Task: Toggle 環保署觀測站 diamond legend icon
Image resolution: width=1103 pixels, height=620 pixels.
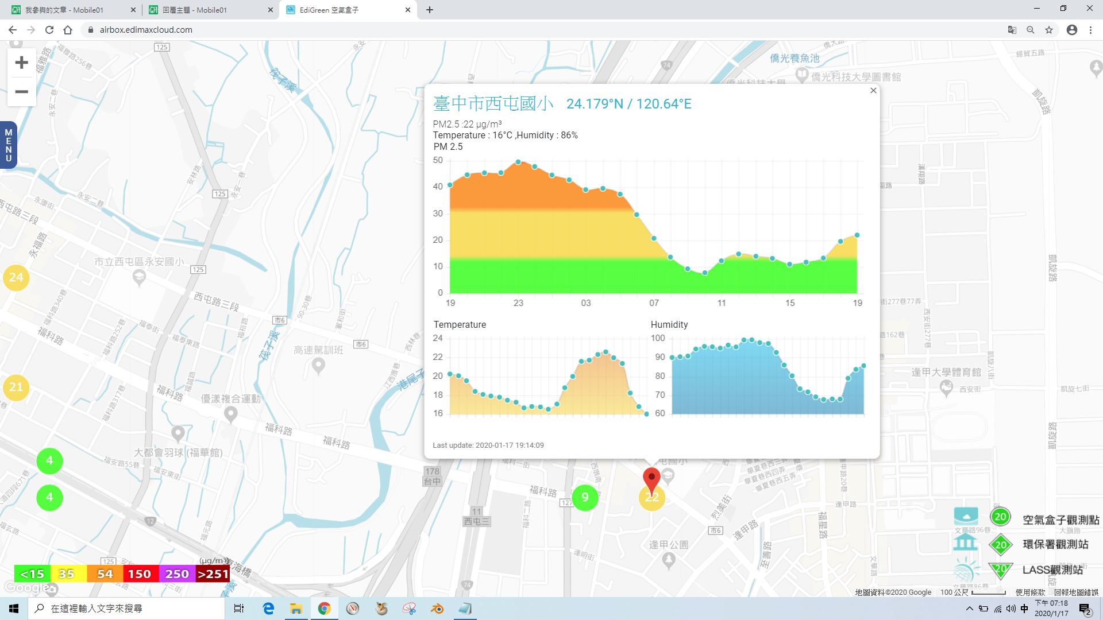Action: pos(1000,545)
